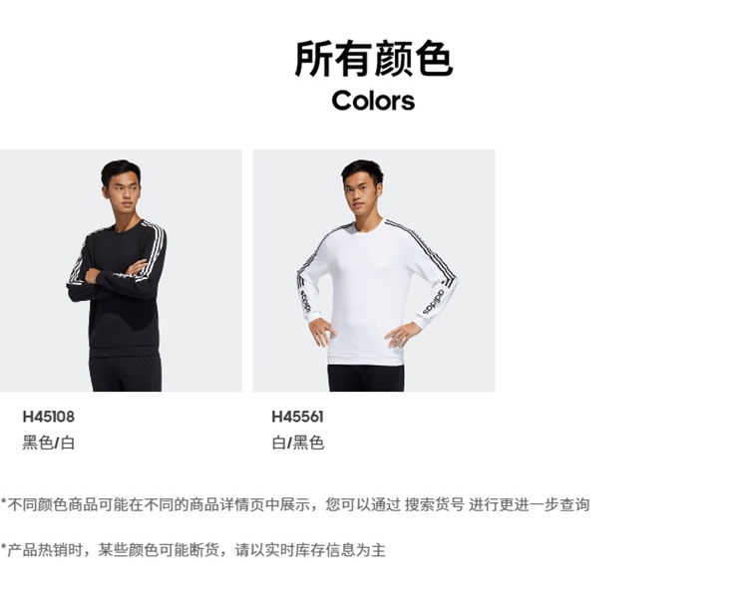Click the 商品详情页 phrase in first note
The height and width of the screenshot is (599, 748).
pyautogui.click(x=227, y=504)
